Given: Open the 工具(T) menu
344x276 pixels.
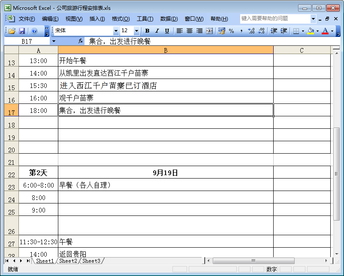Looking at the screenshot, I should tap(145, 19).
